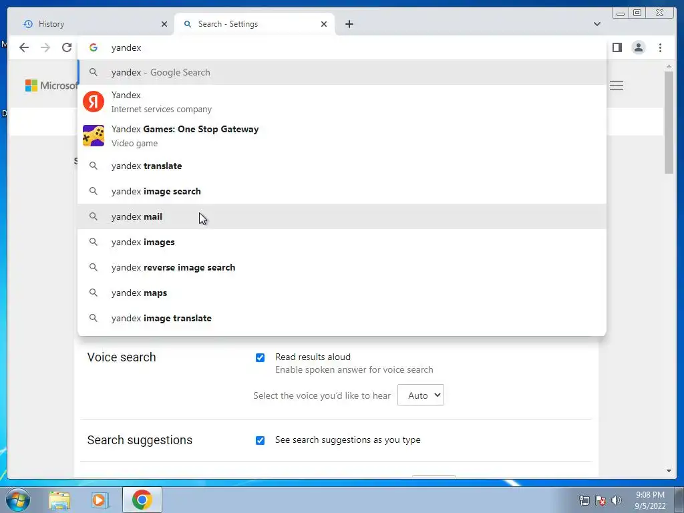This screenshot has height=513, width=684.
Task: Choose yandex maps suggestion
Action: coord(342,293)
